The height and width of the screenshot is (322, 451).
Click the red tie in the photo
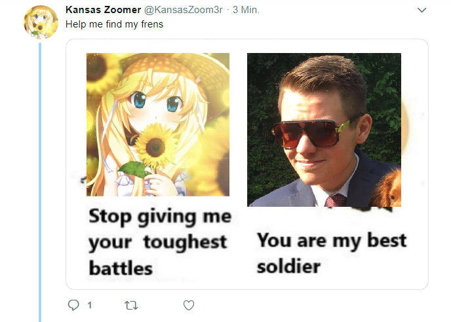click(336, 200)
